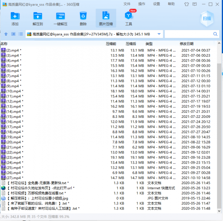Expand the archive path dropdown arrow
Image resolution: width=223 pixels, height=221 pixels.
159,34
